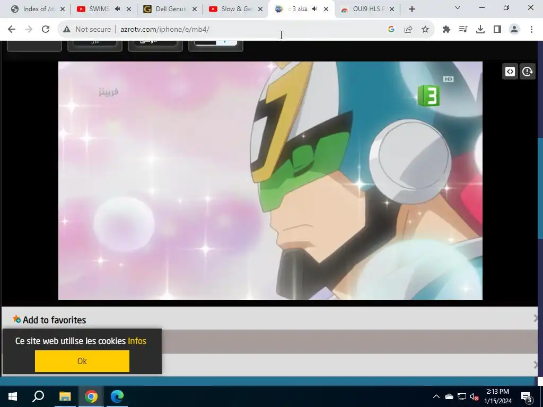Click the Google icon in address bar
Screen dimensions: 543x407
coord(391,30)
